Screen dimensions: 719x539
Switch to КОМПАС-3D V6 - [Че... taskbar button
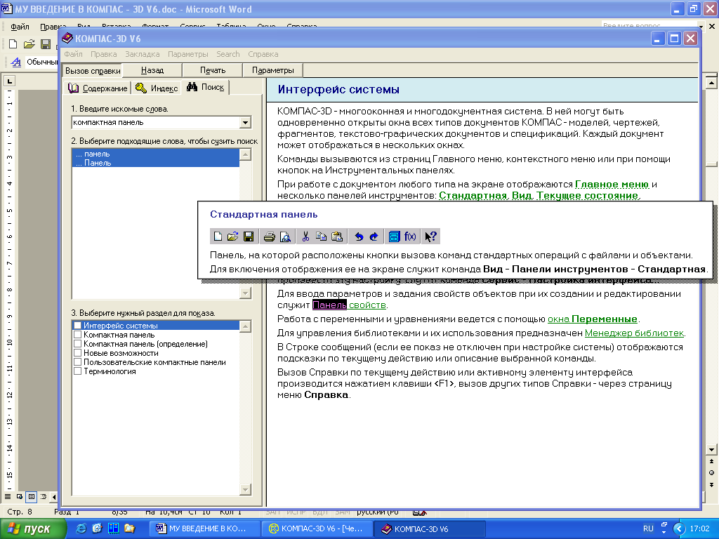pos(317,528)
